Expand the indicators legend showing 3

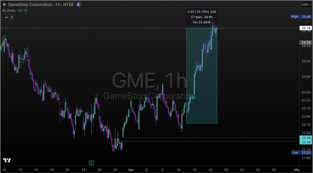point(8,17)
